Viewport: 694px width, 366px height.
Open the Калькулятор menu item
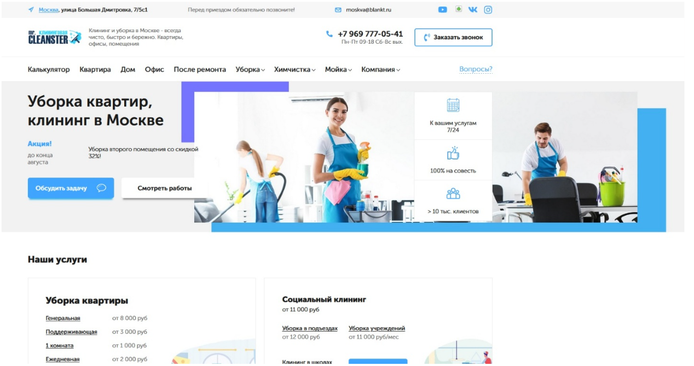49,70
